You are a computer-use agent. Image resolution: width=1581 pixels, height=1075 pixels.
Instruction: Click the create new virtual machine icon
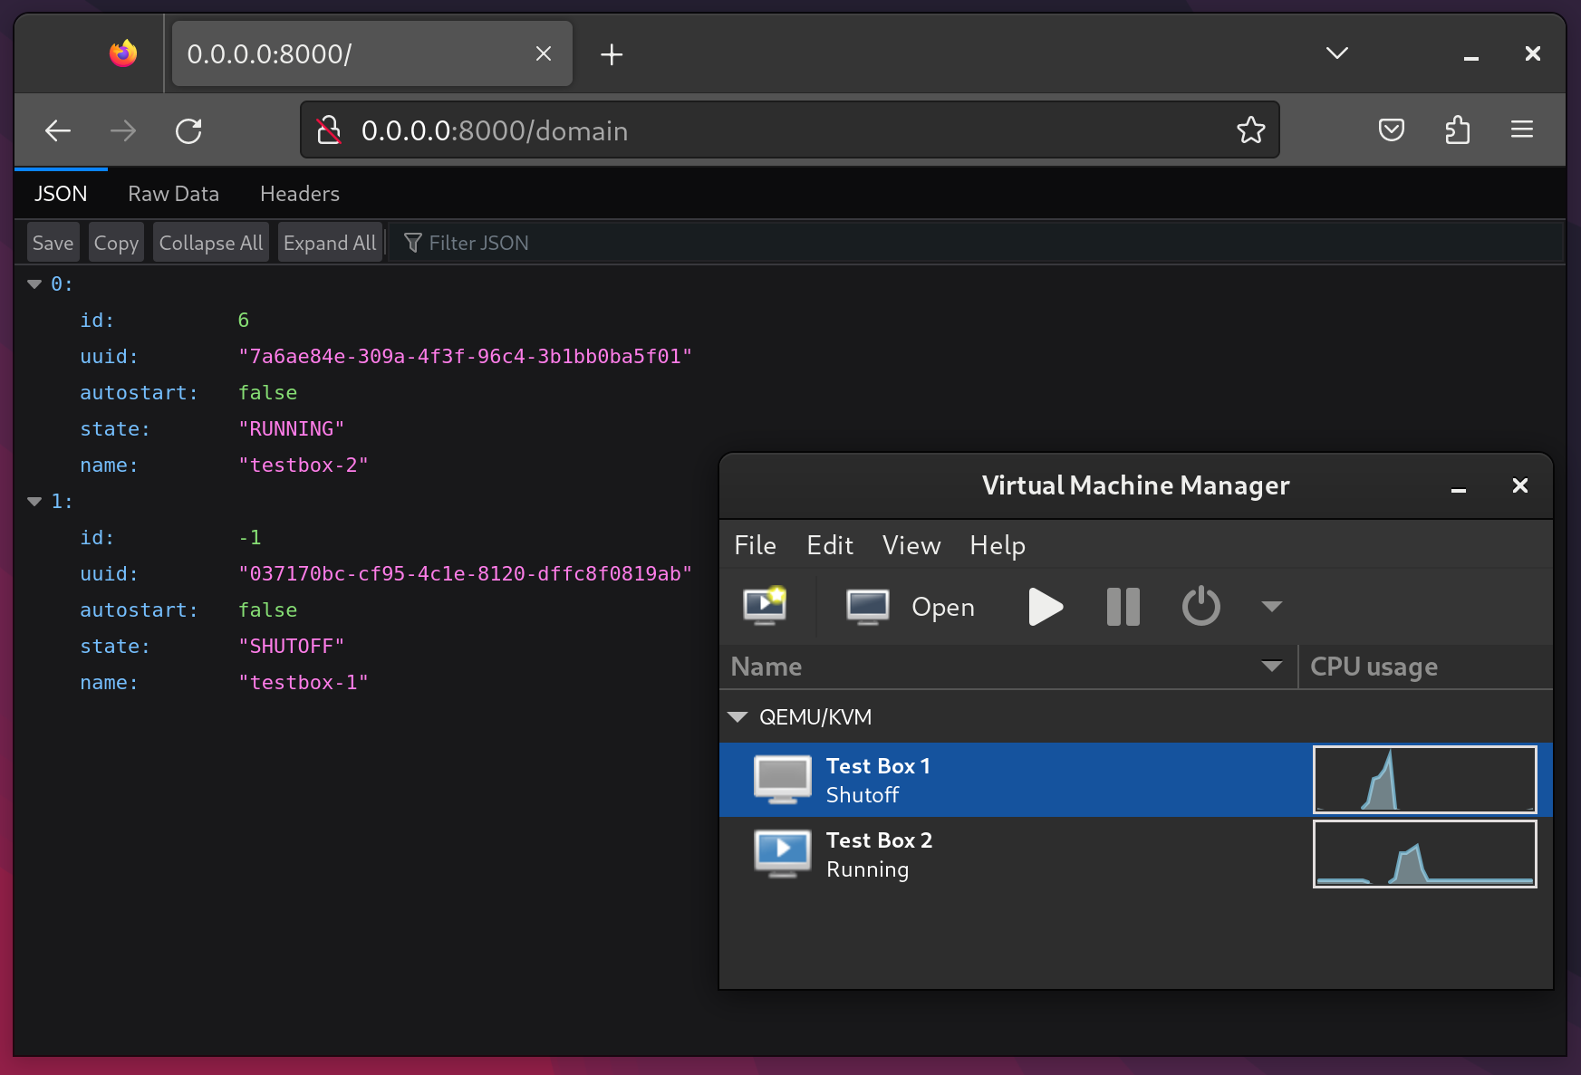[x=765, y=606]
